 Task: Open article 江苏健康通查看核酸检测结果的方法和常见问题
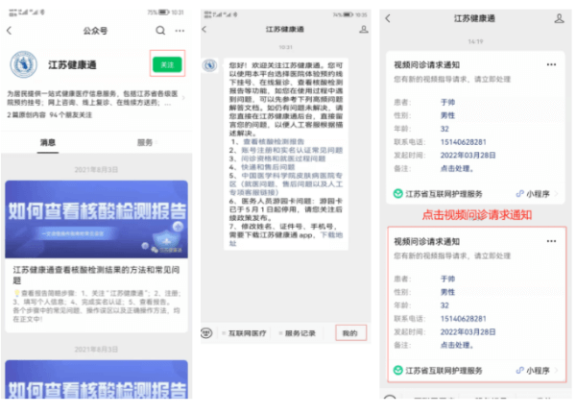pos(96,275)
